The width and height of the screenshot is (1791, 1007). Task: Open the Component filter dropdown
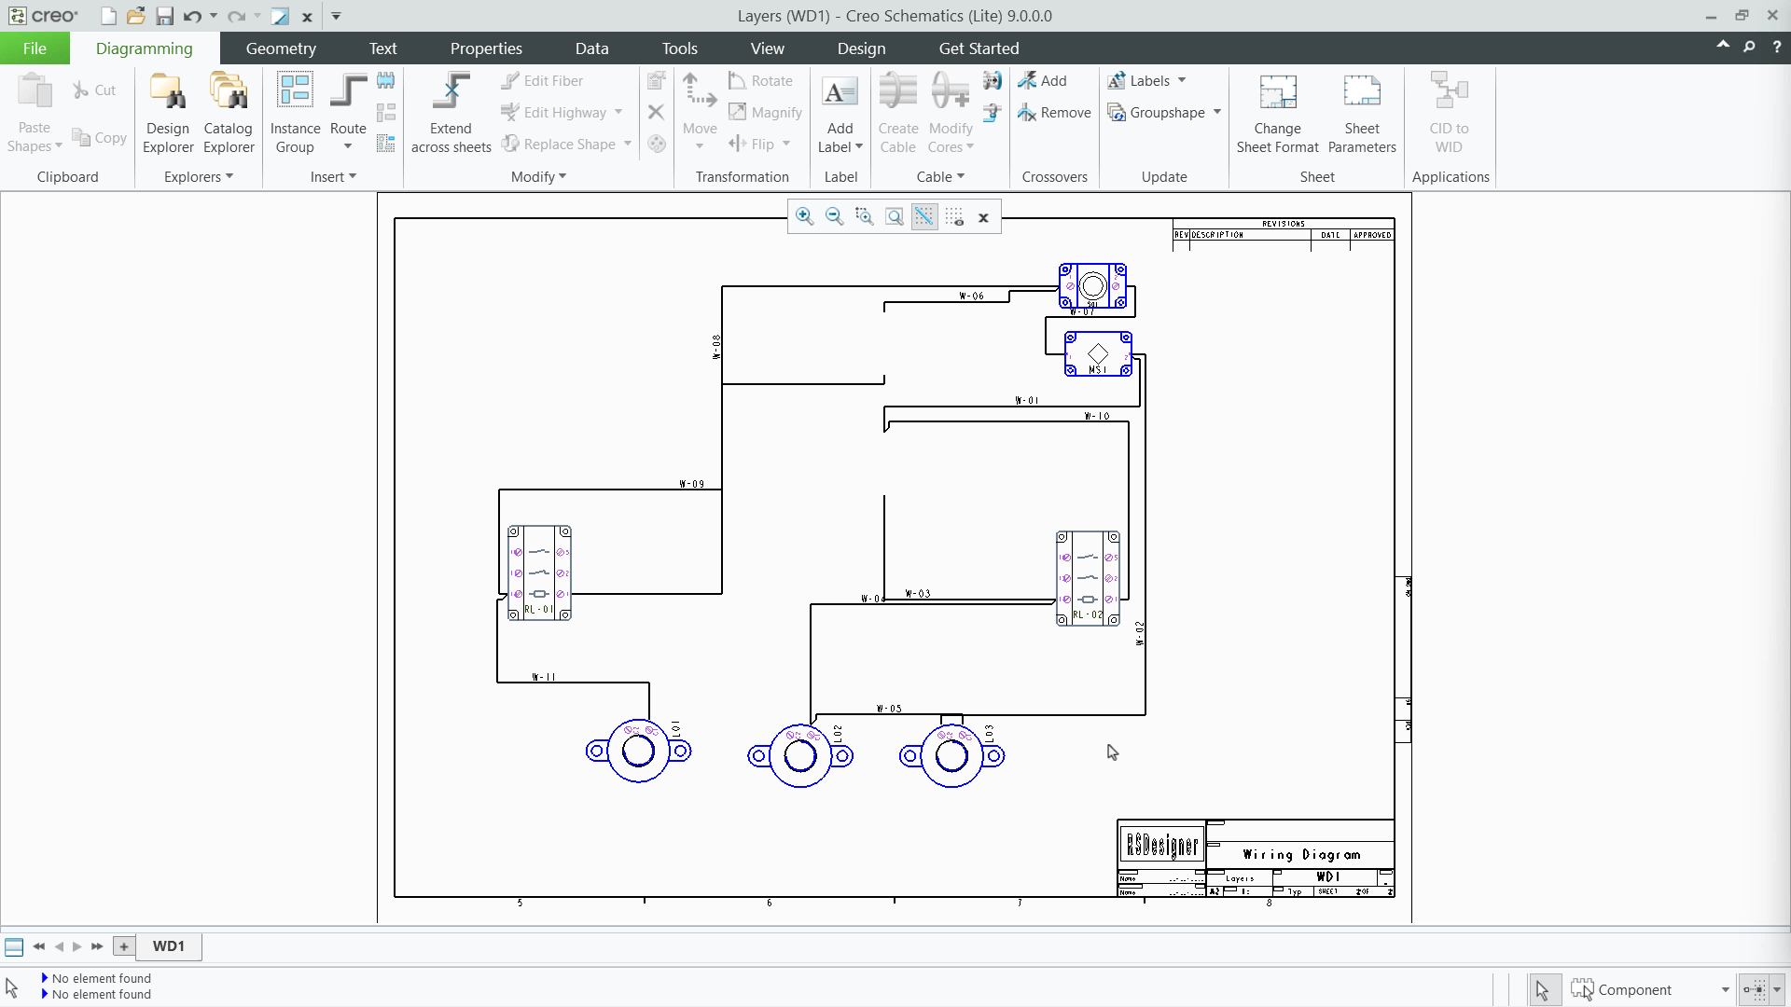[x=1725, y=990]
